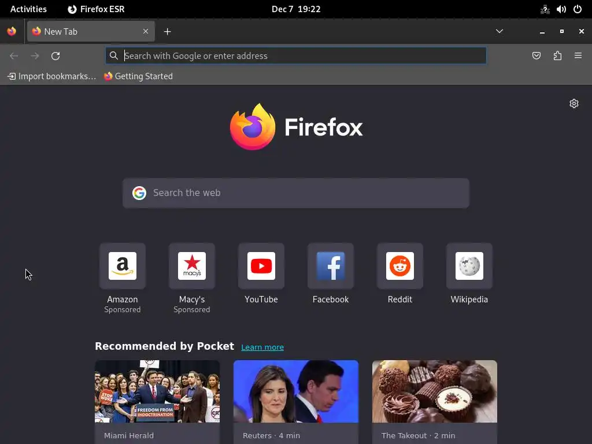Screen dimensions: 592x444
Task: Open the Activities overview
Action: pos(28,9)
